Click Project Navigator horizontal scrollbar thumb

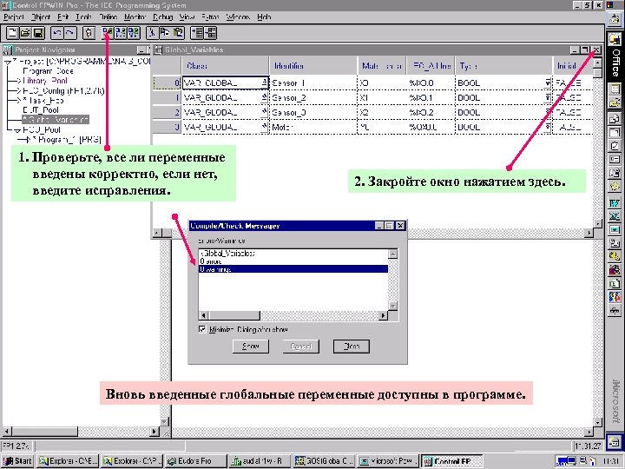click(44, 431)
